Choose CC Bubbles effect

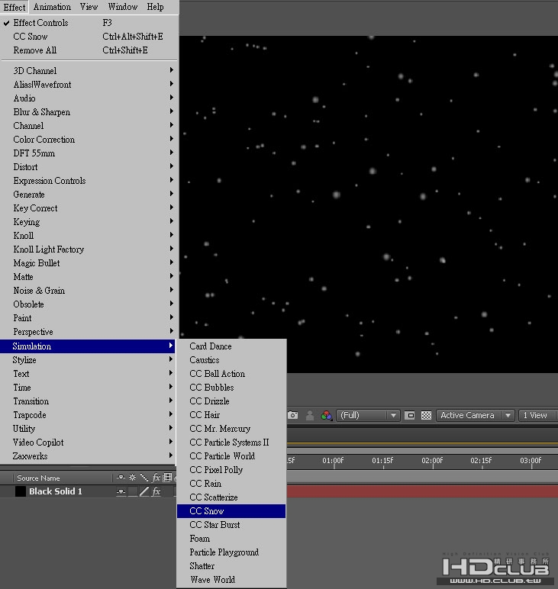coord(231,388)
